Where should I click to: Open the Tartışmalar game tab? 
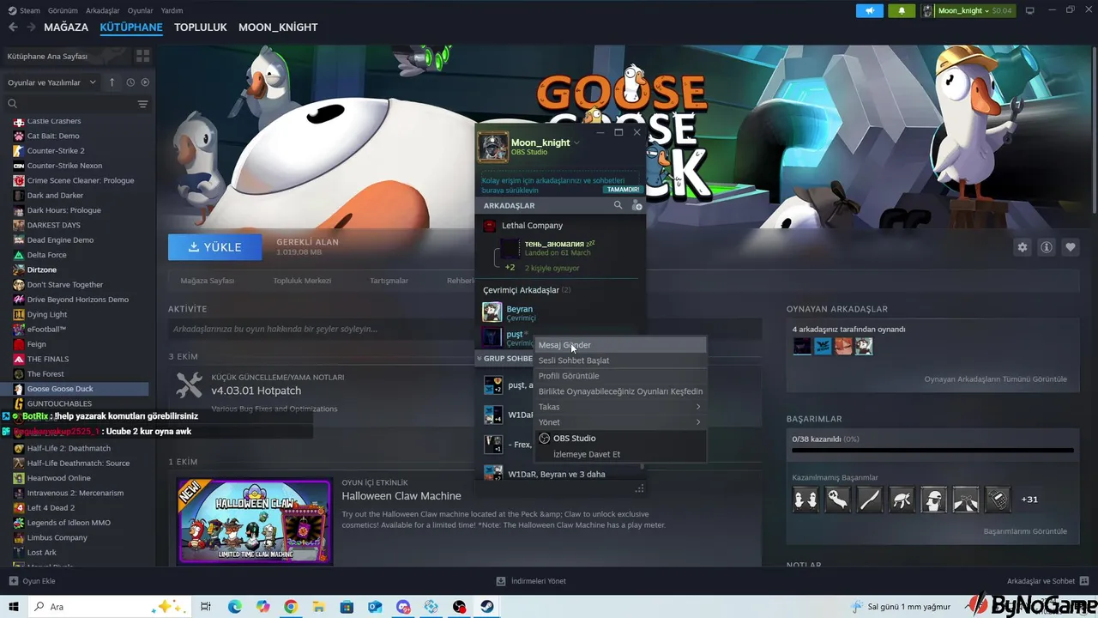pos(389,281)
